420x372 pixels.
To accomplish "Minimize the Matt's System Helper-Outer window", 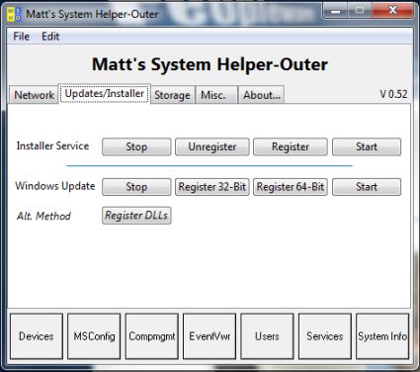I will click(336, 11).
